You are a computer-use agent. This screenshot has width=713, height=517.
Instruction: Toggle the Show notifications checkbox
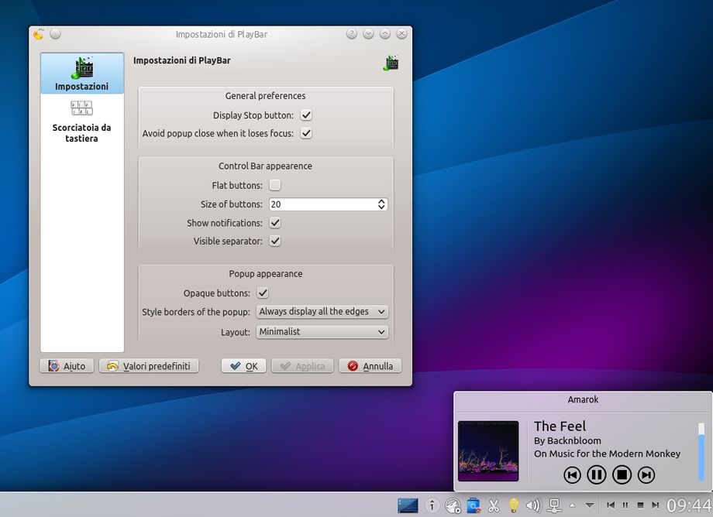pyautogui.click(x=275, y=223)
